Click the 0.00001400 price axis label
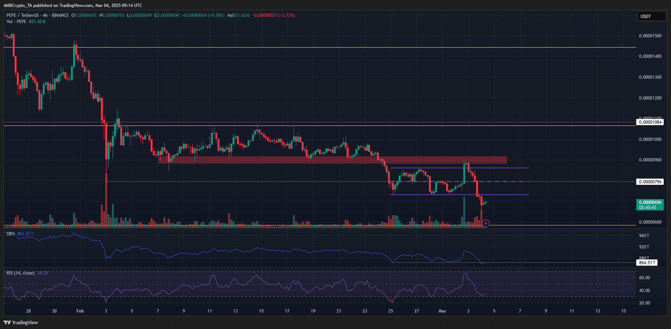The height and width of the screenshot is (329, 671). point(650,56)
